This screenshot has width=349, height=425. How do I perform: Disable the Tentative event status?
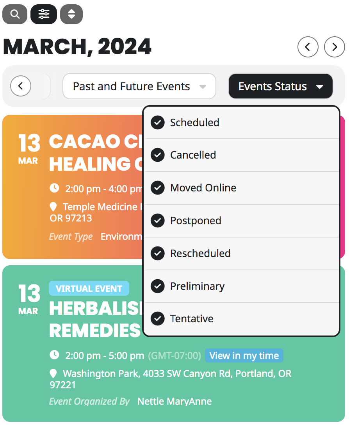[157, 319]
